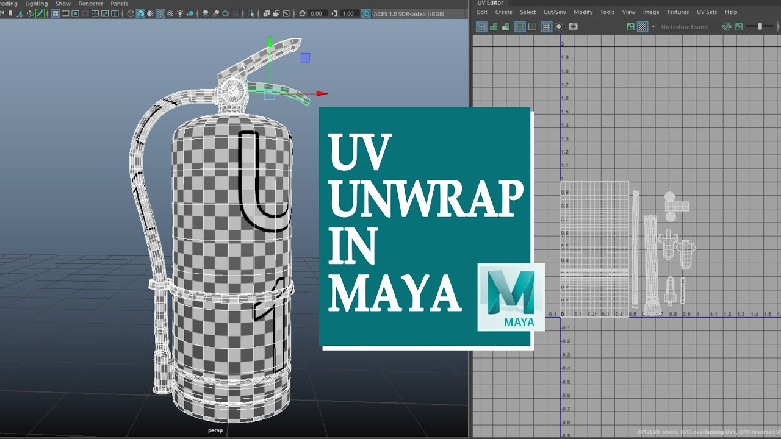Click the multisample anti-aliasing icon

225,13
